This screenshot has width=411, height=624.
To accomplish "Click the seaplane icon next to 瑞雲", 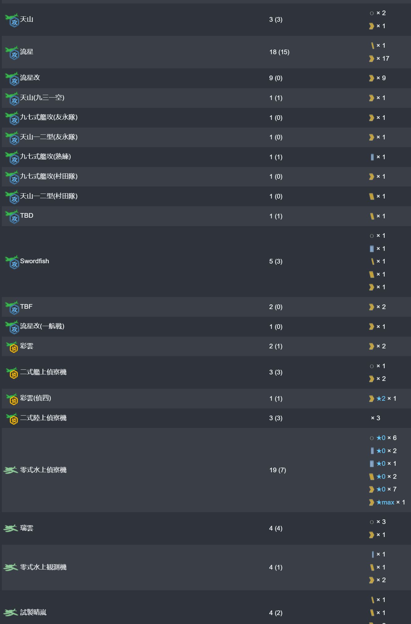I will [11, 528].
